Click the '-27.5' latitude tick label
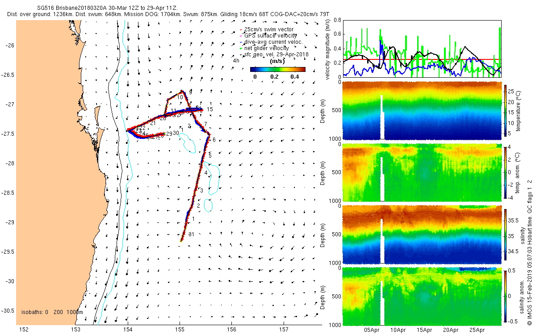Image resolution: width=536 pixels, height=335 pixels. click(8, 134)
